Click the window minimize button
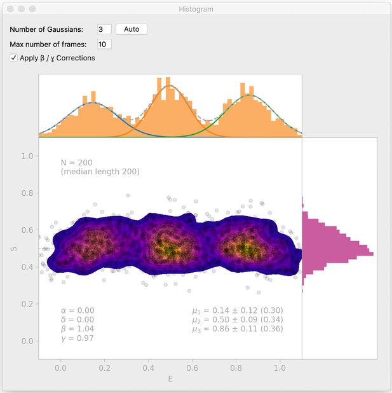 22,9
